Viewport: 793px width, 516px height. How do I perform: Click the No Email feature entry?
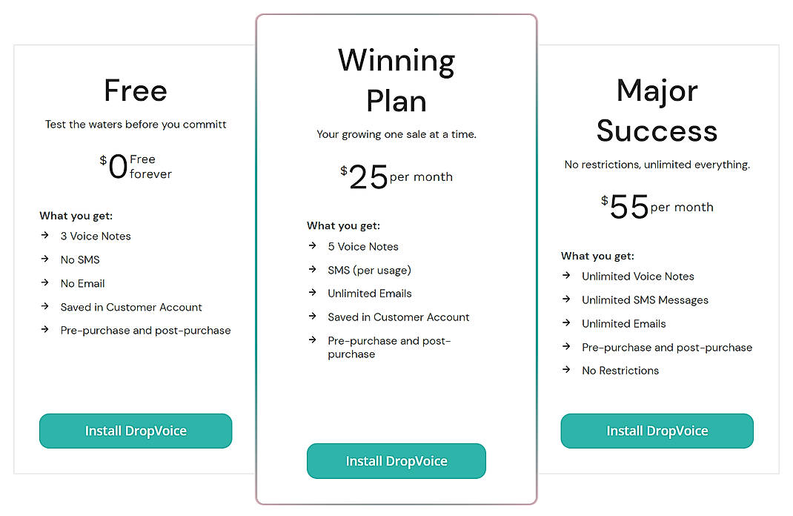[x=82, y=283]
